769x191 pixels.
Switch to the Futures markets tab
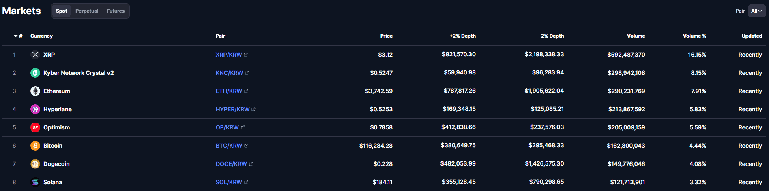pyautogui.click(x=116, y=11)
